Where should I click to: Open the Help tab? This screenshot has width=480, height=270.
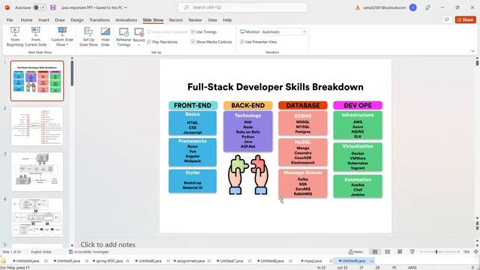coord(227,20)
